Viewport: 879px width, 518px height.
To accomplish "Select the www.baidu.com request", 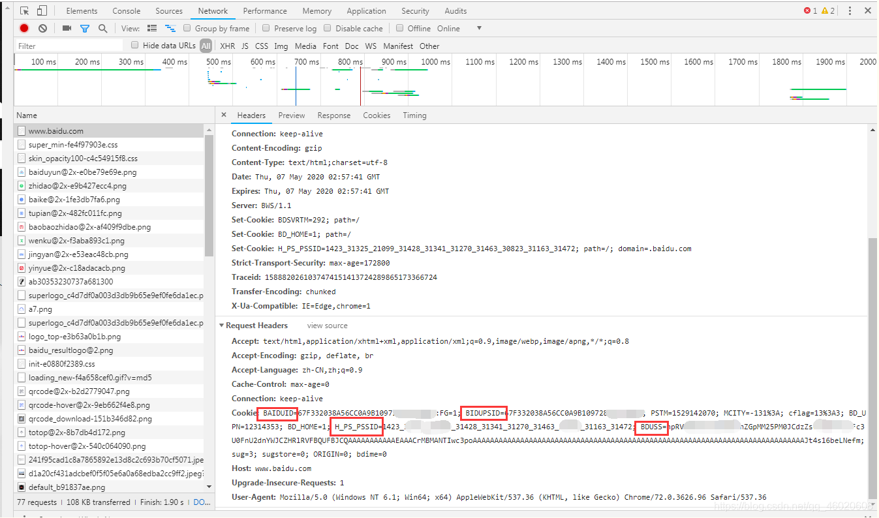I will click(110, 131).
